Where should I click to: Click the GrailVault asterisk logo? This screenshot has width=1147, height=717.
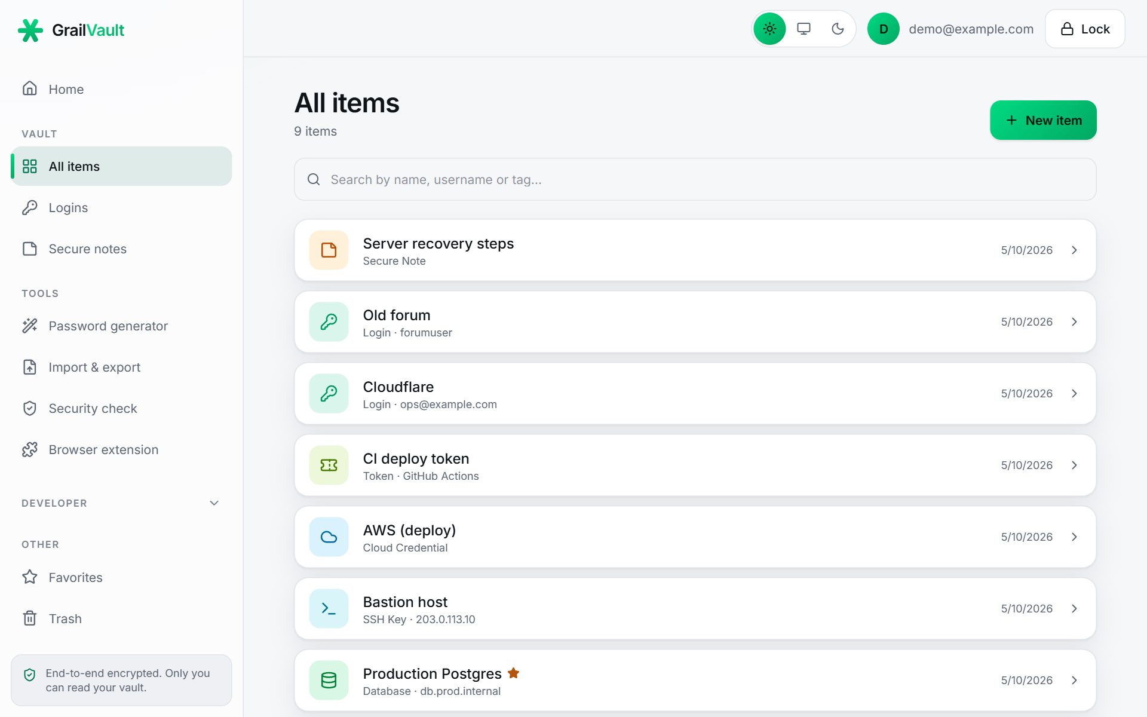coord(30,30)
